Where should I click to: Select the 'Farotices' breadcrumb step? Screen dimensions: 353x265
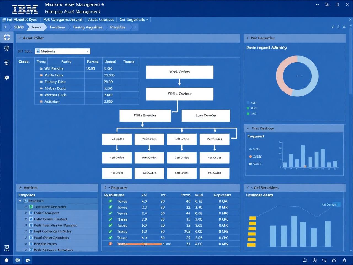click(x=57, y=27)
